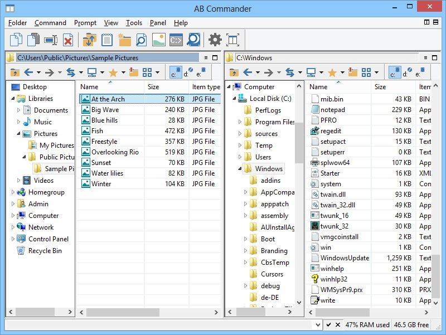Click the delete icon with the red X
The image size is (446, 335).
pyautogui.click(x=68, y=40)
